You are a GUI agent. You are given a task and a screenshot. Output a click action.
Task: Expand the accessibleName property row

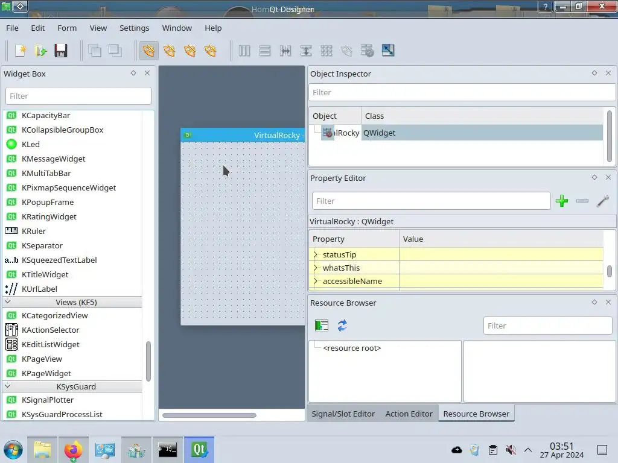[315, 281]
